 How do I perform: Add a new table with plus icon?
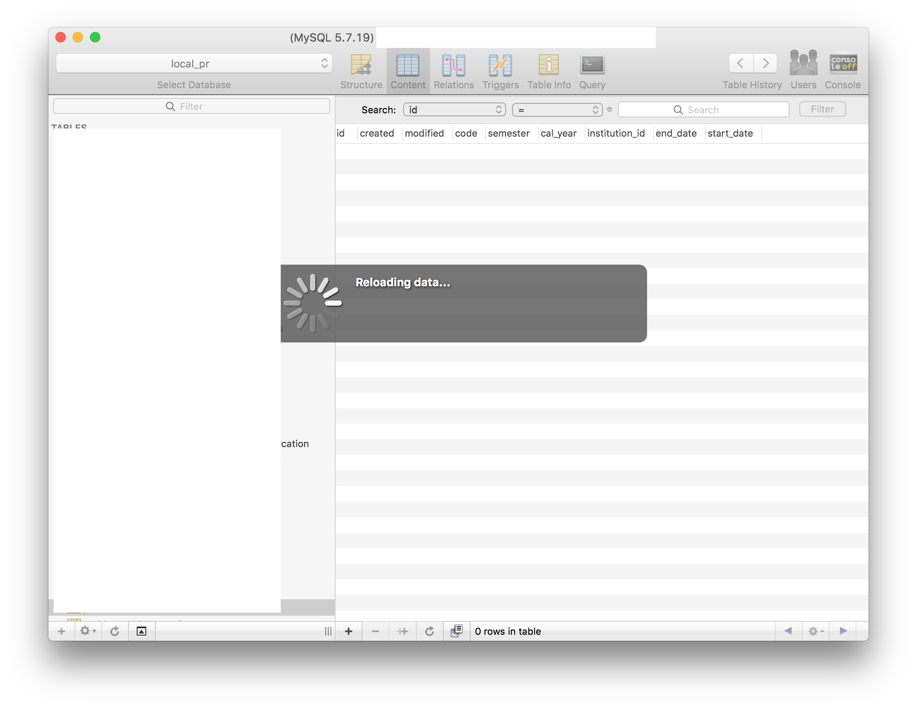point(61,631)
